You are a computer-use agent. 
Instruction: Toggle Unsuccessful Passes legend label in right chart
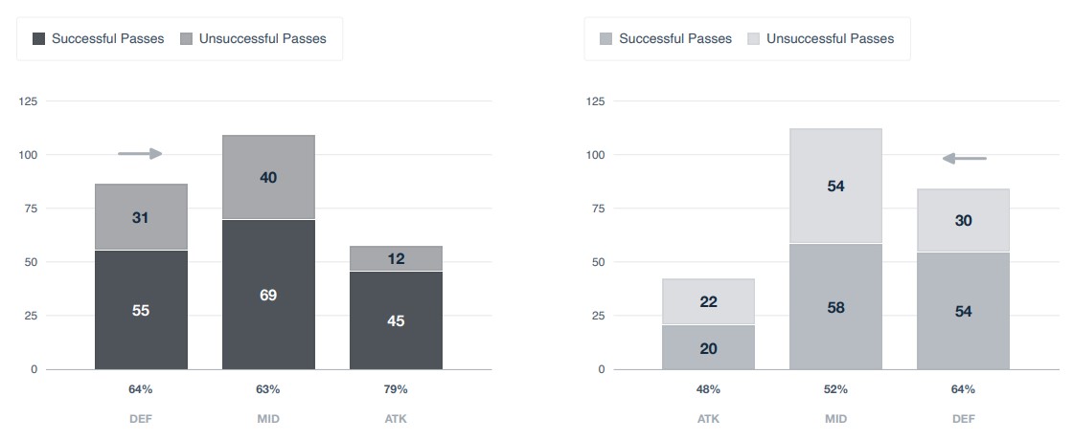[x=830, y=39]
